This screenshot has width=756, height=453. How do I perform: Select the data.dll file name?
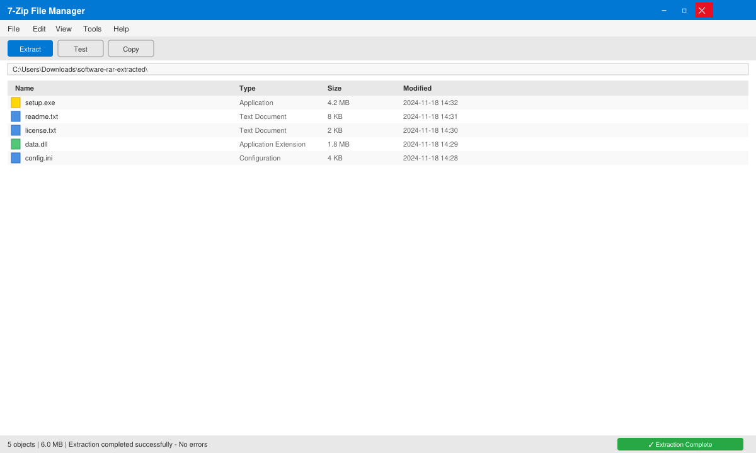pyautogui.click(x=37, y=144)
